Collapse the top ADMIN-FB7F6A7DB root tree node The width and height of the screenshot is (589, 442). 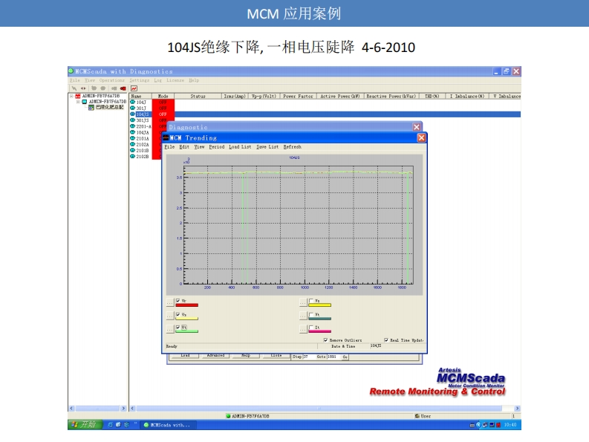72,96
